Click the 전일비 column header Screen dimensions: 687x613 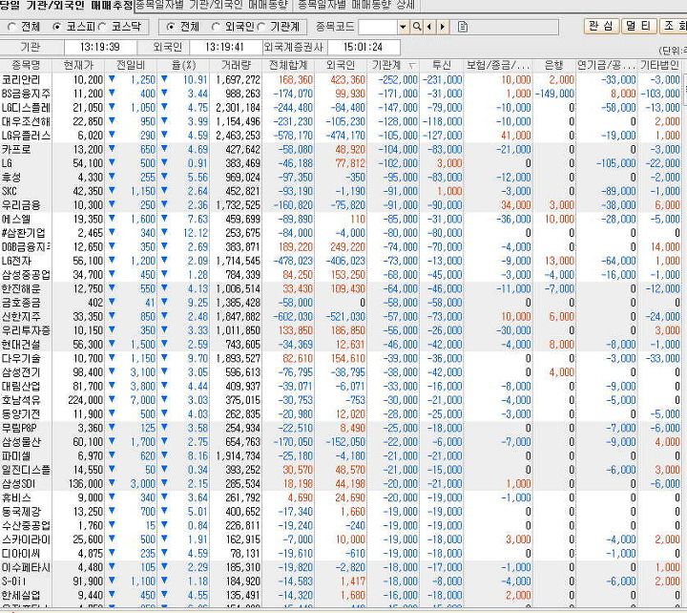coord(131,65)
